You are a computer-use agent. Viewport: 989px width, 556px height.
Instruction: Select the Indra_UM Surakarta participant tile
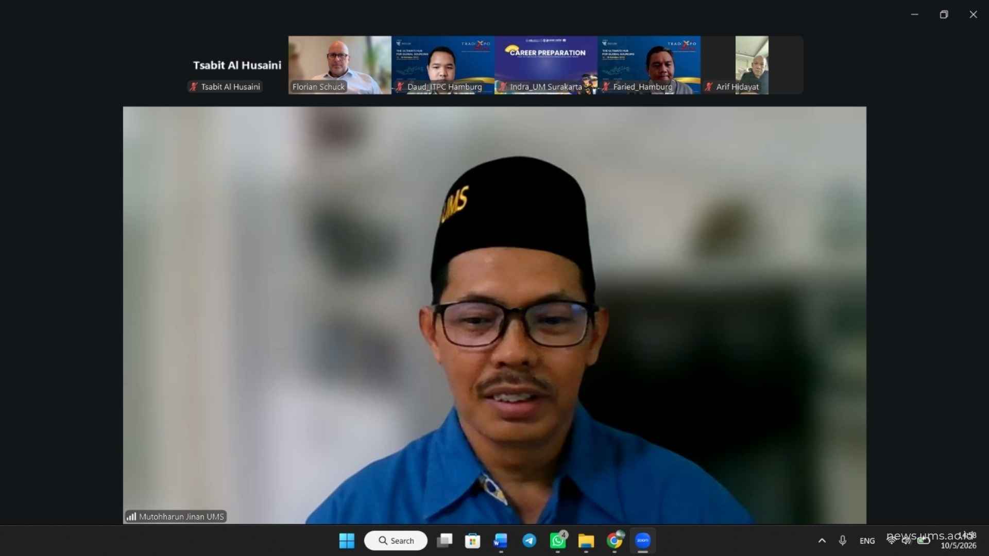point(546,65)
